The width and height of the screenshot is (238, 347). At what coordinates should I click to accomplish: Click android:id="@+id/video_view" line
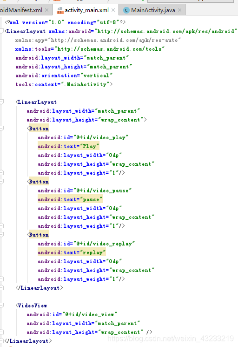pyautogui.click(x=72, y=314)
